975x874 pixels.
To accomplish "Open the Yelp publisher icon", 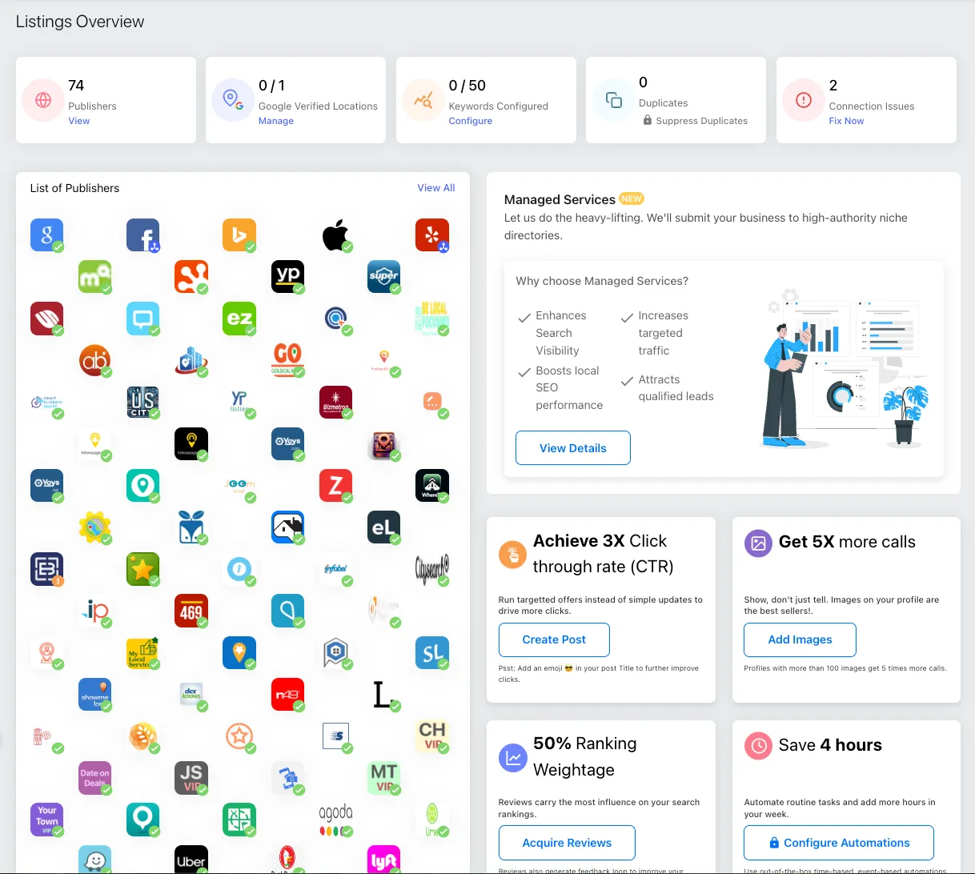I will pos(431,235).
